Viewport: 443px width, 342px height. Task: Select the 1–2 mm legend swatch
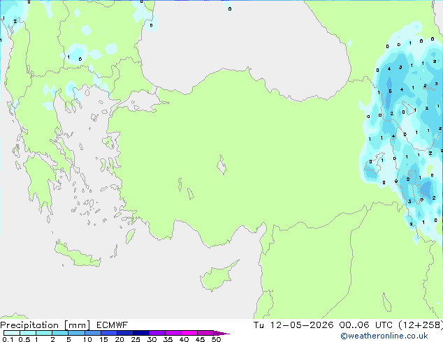click(44, 333)
